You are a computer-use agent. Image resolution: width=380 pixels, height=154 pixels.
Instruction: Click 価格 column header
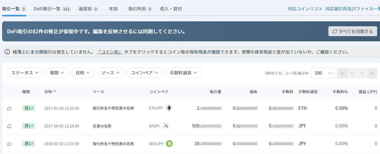[253, 92]
